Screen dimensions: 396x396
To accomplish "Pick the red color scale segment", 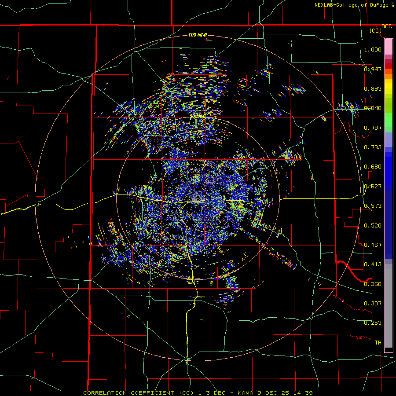I will click(x=389, y=66).
